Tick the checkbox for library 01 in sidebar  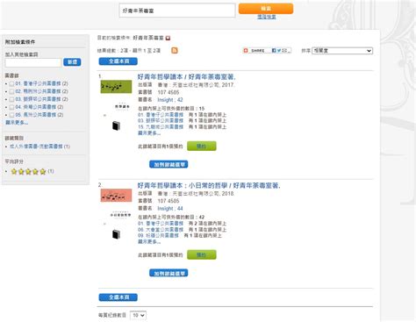click(11, 84)
